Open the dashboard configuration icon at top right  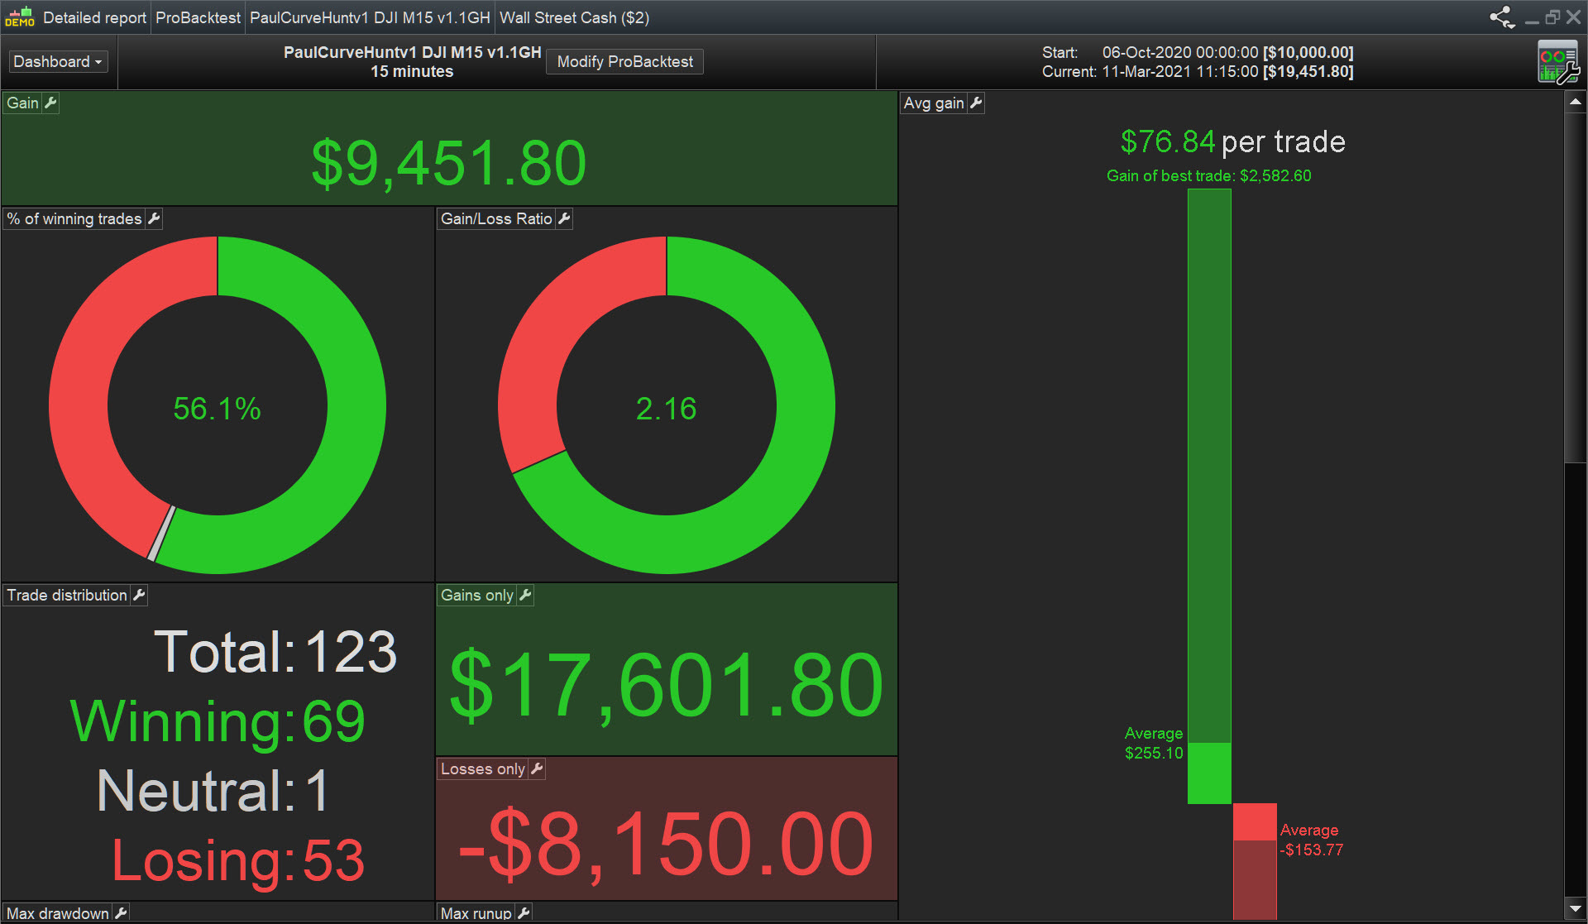[x=1557, y=64]
